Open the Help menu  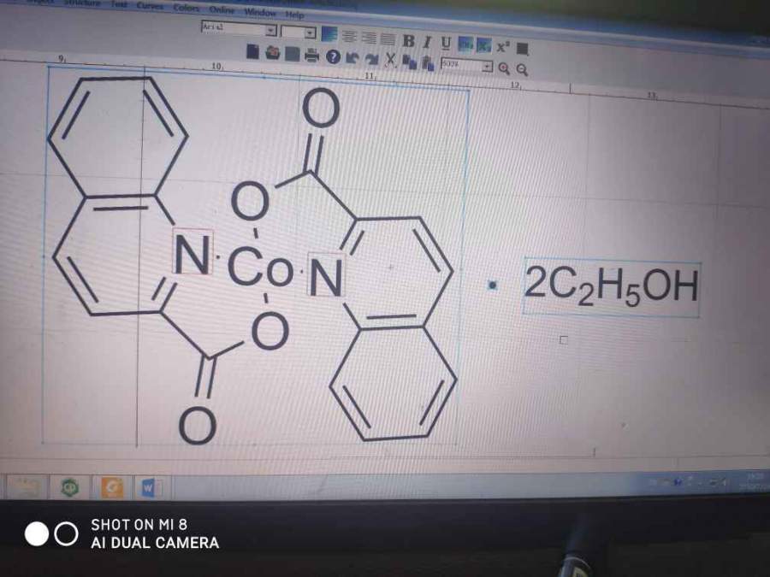pyautogui.click(x=294, y=15)
